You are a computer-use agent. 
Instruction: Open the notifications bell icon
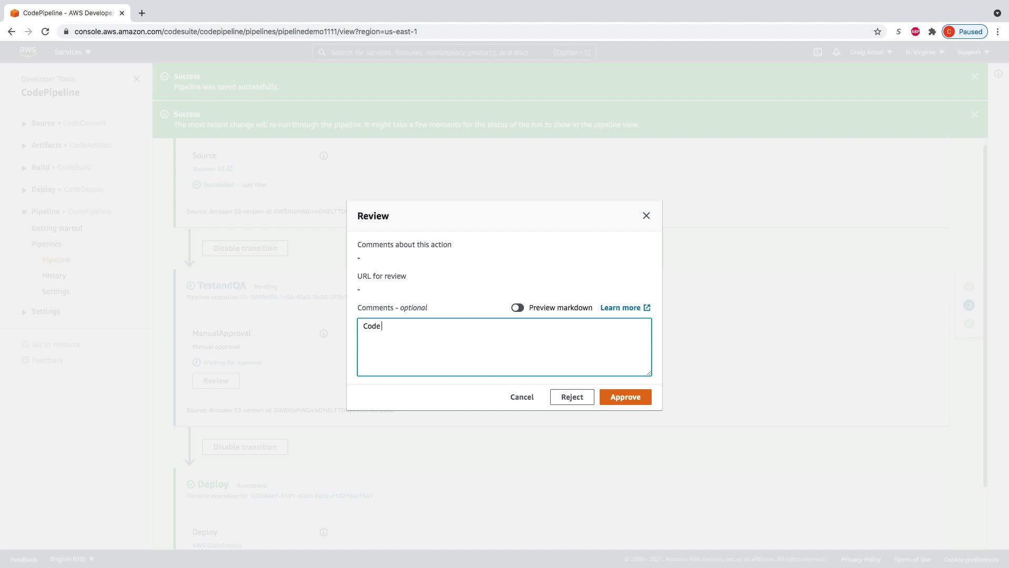836,52
